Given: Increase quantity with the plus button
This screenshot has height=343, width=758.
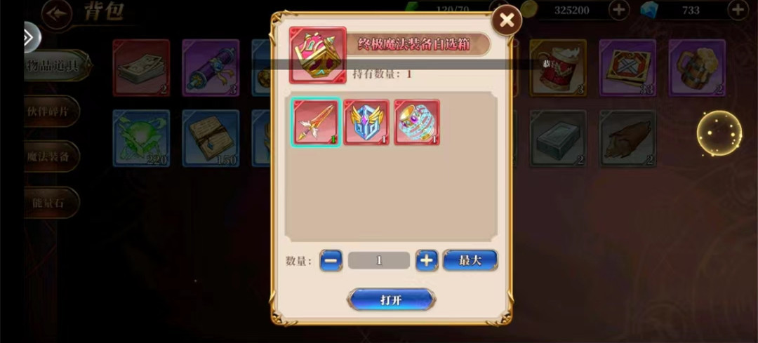Looking at the screenshot, I should coord(427,260).
